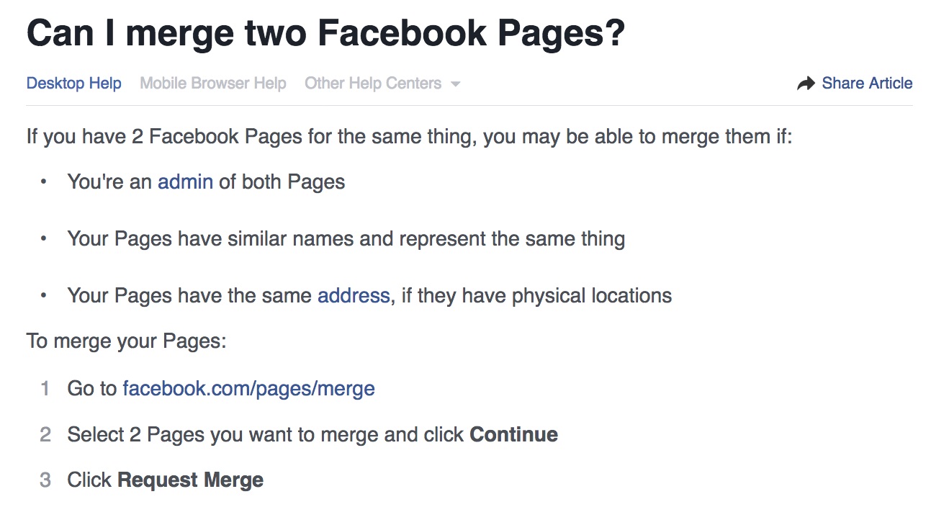Image resolution: width=949 pixels, height=507 pixels.
Task: Switch to the Mobile Browser Help tab
Action: [213, 84]
